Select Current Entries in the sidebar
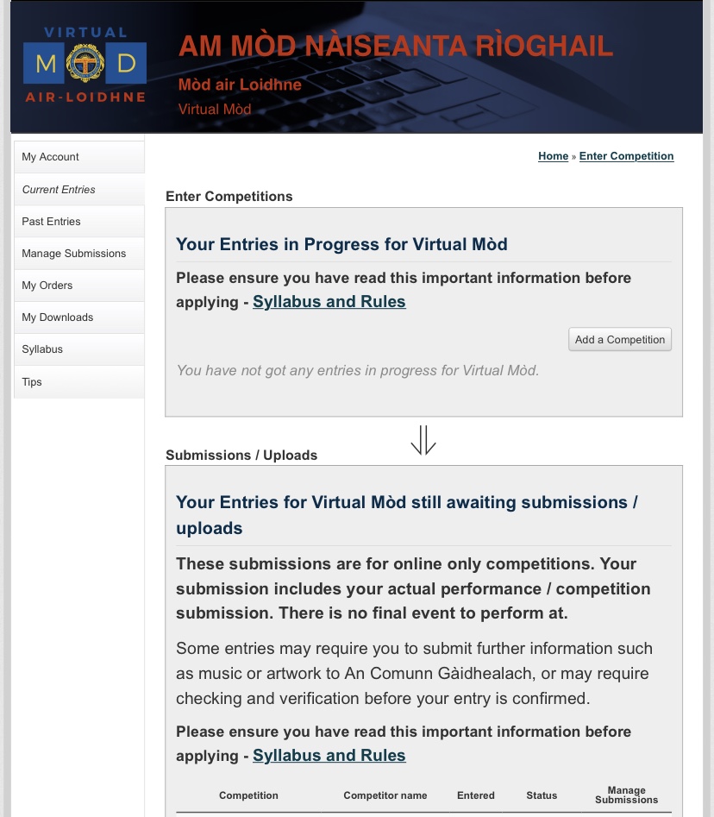The image size is (714, 817). pyautogui.click(x=79, y=190)
